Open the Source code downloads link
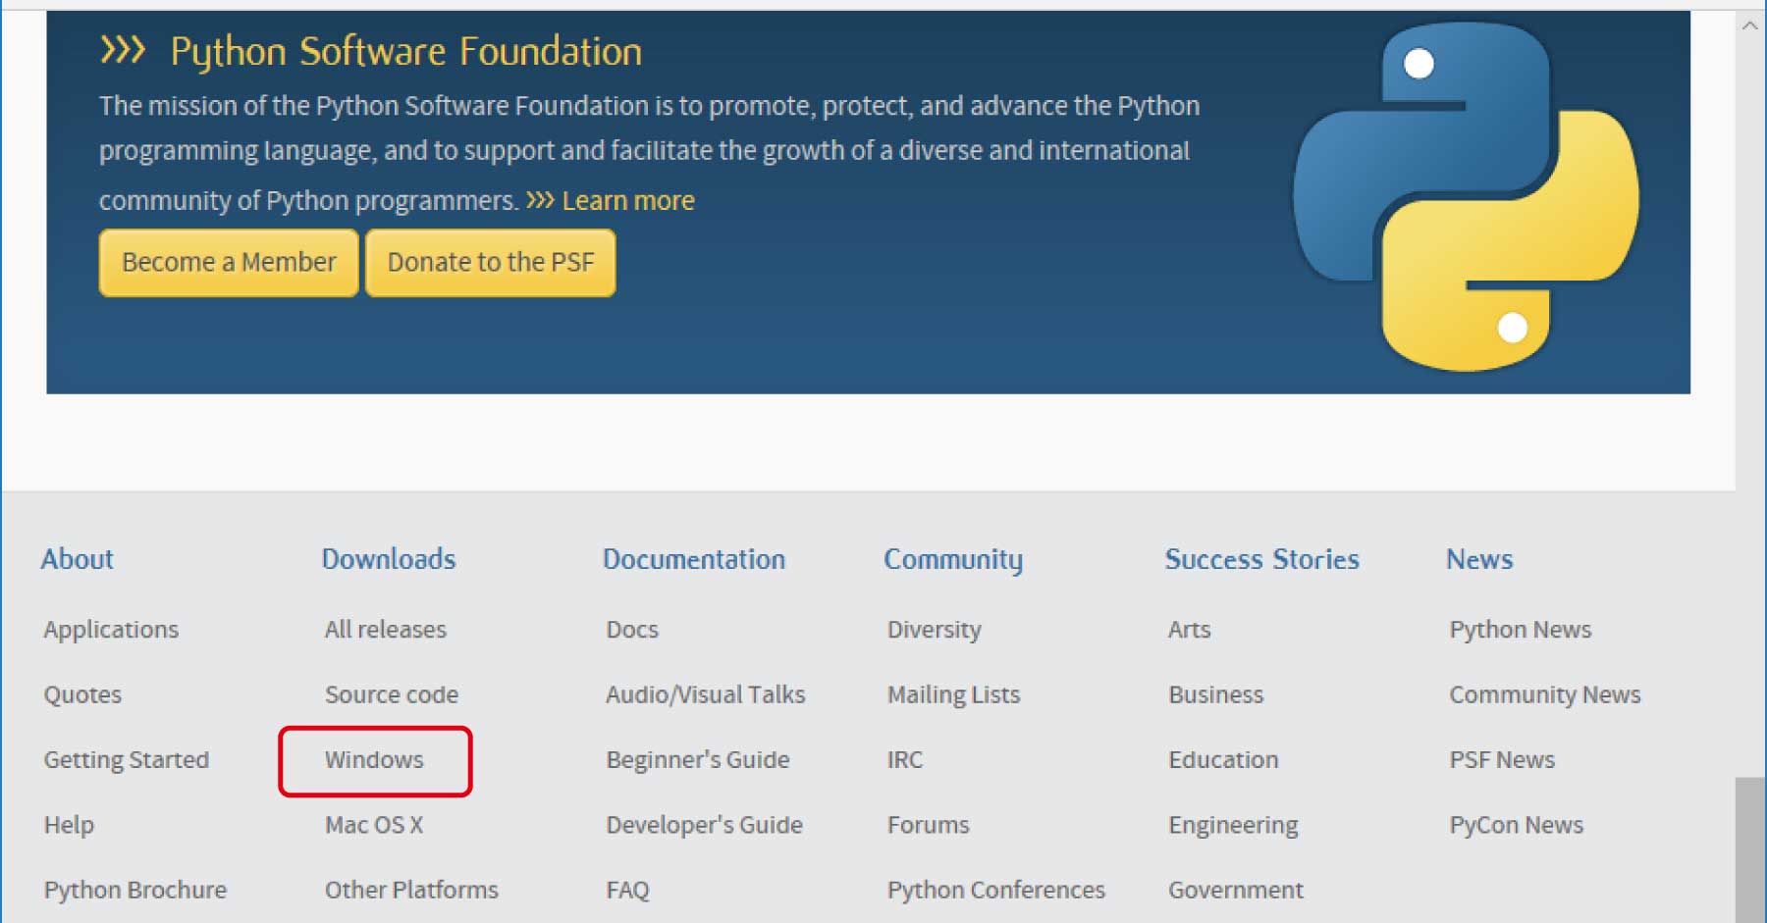The image size is (1767, 923). (392, 694)
